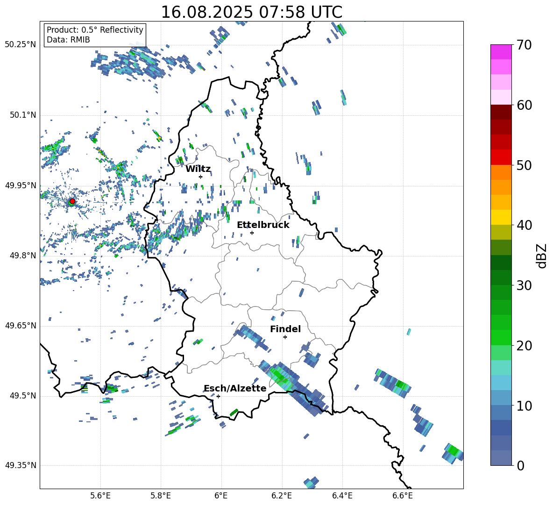Click the 6.6°E longitude label
The height and width of the screenshot is (505, 553).
[403, 496]
